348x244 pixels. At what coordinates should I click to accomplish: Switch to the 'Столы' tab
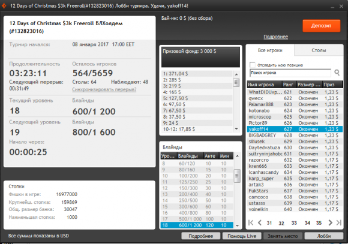(319, 50)
